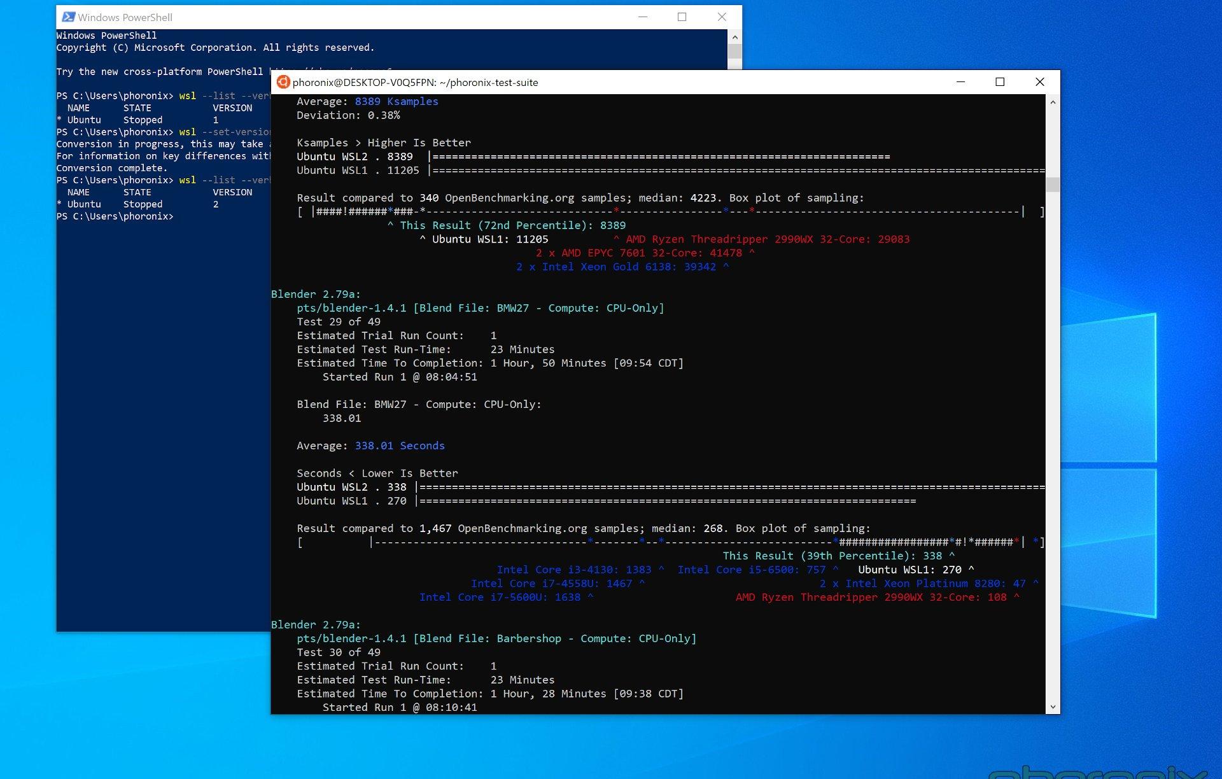This screenshot has width=1222, height=779.
Task: Click 'This Result (39th Percentile): 338' text
Action: click(x=832, y=556)
